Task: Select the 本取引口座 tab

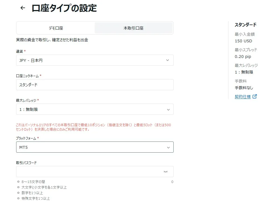Action: tap(134, 28)
